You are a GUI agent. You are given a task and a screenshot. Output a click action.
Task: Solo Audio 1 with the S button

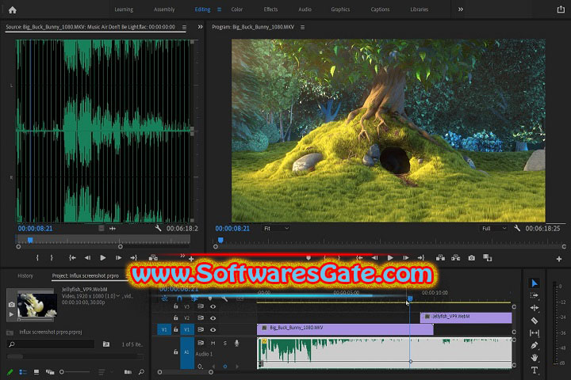[x=225, y=343]
